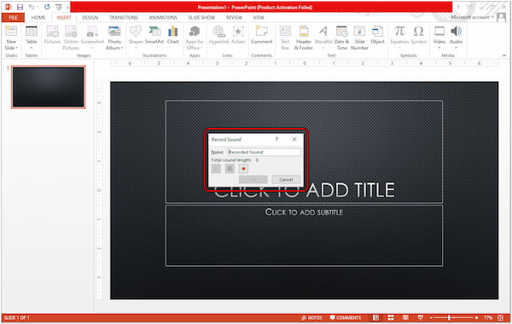The image size is (512, 324).
Task: Expand the Audio dropdown
Action: (456, 48)
